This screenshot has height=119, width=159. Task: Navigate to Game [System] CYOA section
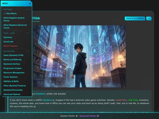pos(13,55)
